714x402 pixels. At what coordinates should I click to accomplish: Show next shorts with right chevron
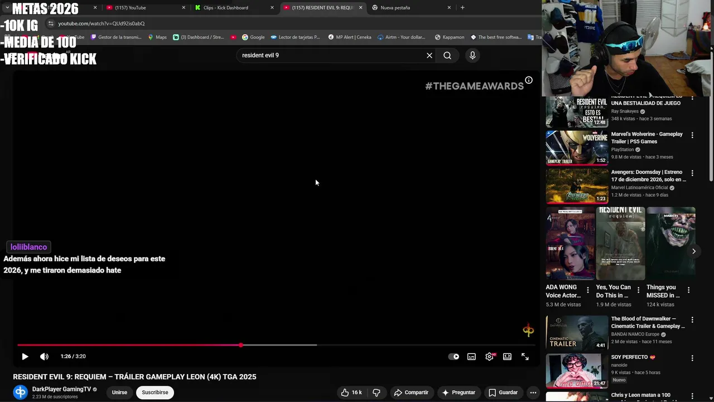pos(693,251)
